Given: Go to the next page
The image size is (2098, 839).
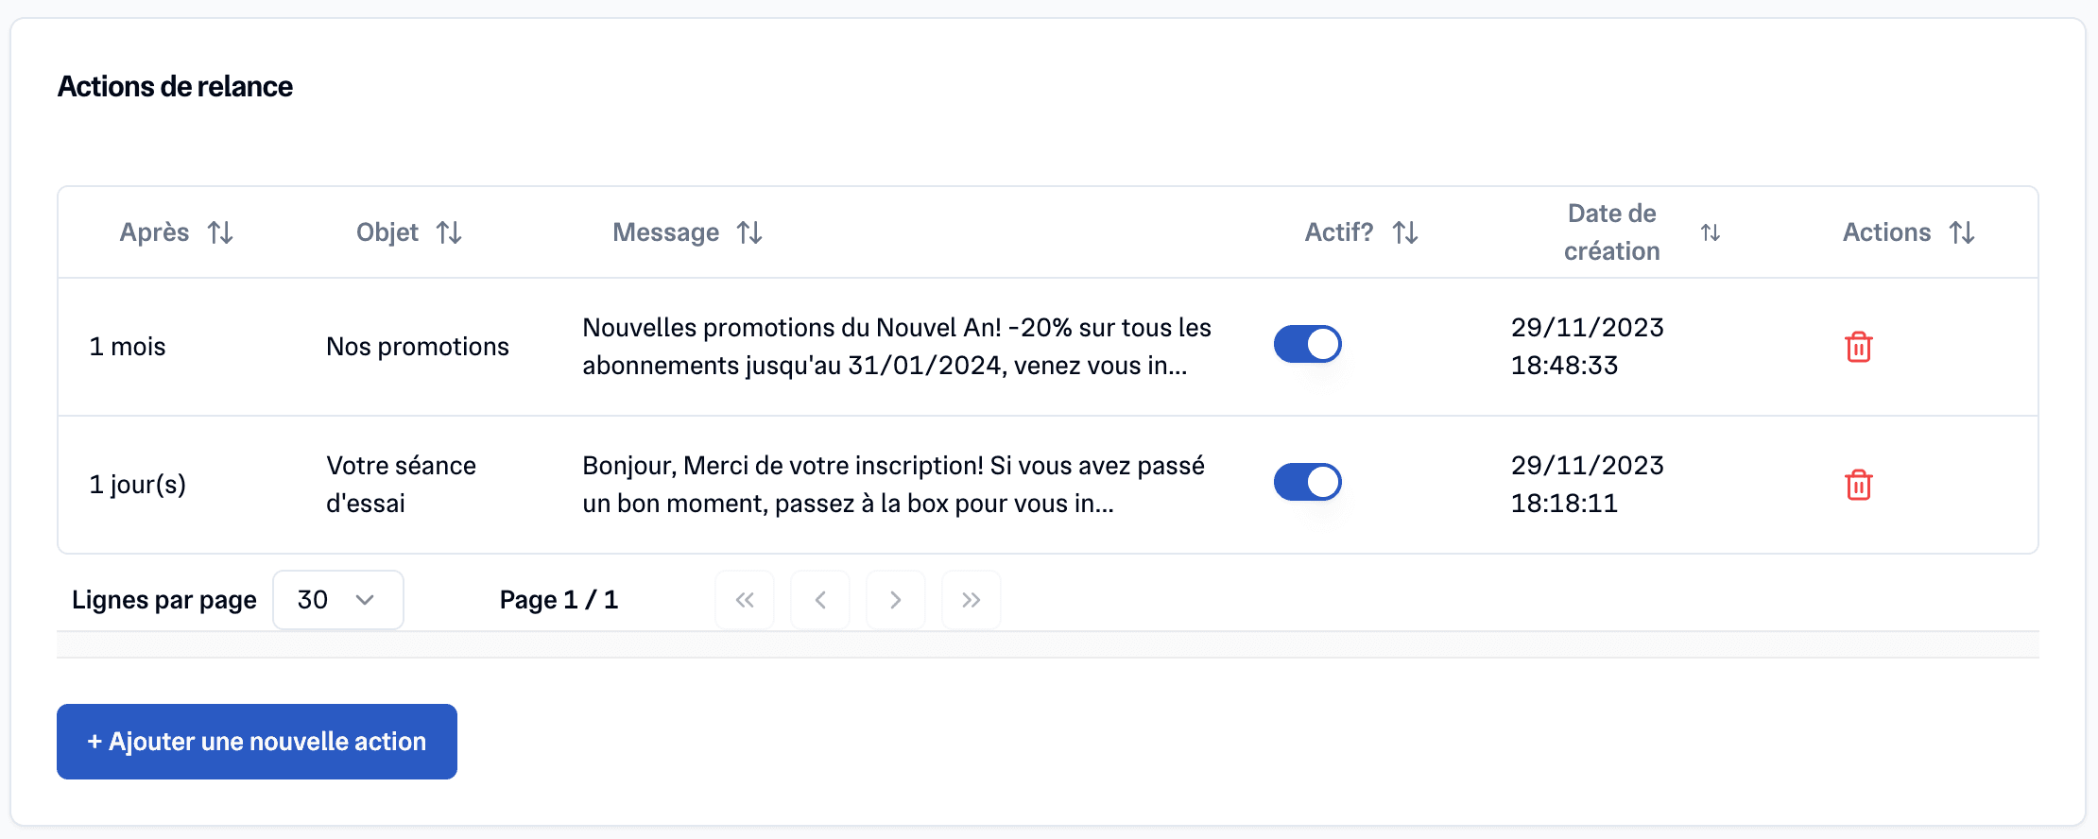Looking at the screenshot, I should pyautogui.click(x=895, y=599).
